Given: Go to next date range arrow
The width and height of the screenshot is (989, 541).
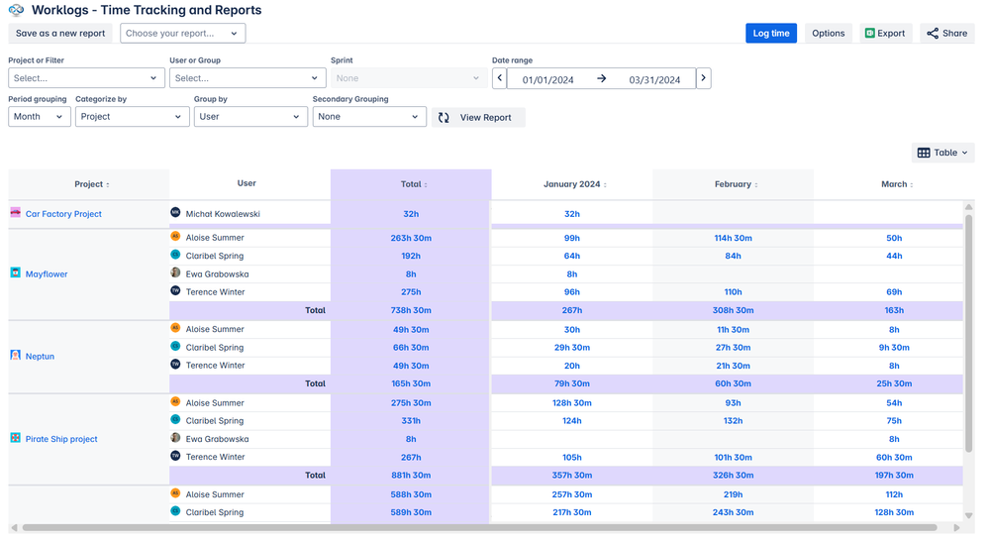Looking at the screenshot, I should (703, 78).
